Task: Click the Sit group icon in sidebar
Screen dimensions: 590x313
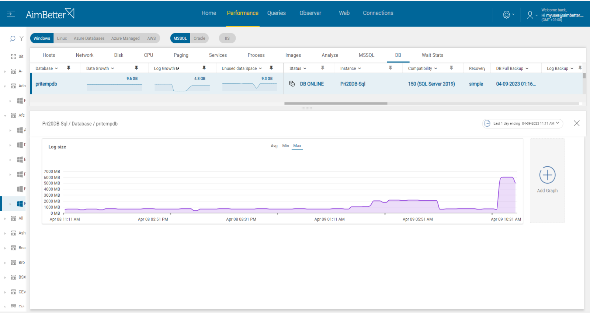Action: (14, 56)
